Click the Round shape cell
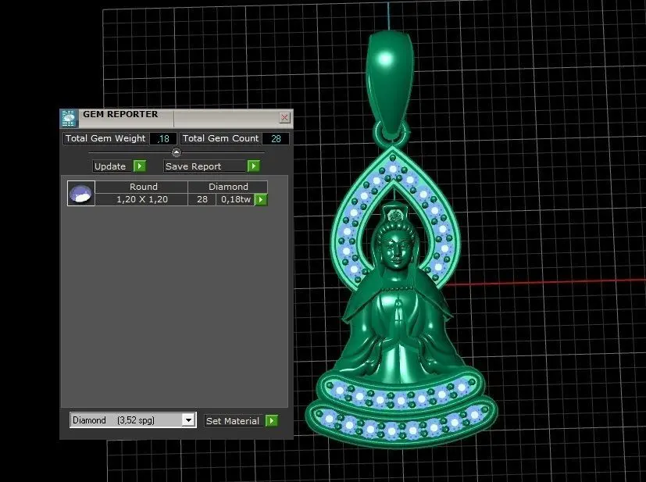The image size is (646, 482). click(x=141, y=187)
